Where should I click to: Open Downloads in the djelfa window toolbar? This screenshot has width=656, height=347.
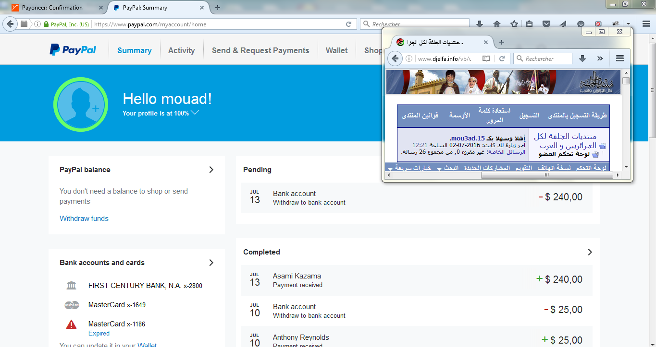point(582,58)
